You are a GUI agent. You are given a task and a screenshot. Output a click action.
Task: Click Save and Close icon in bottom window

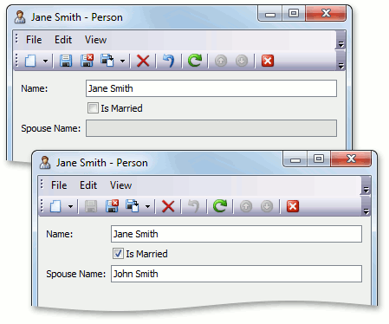coord(112,206)
